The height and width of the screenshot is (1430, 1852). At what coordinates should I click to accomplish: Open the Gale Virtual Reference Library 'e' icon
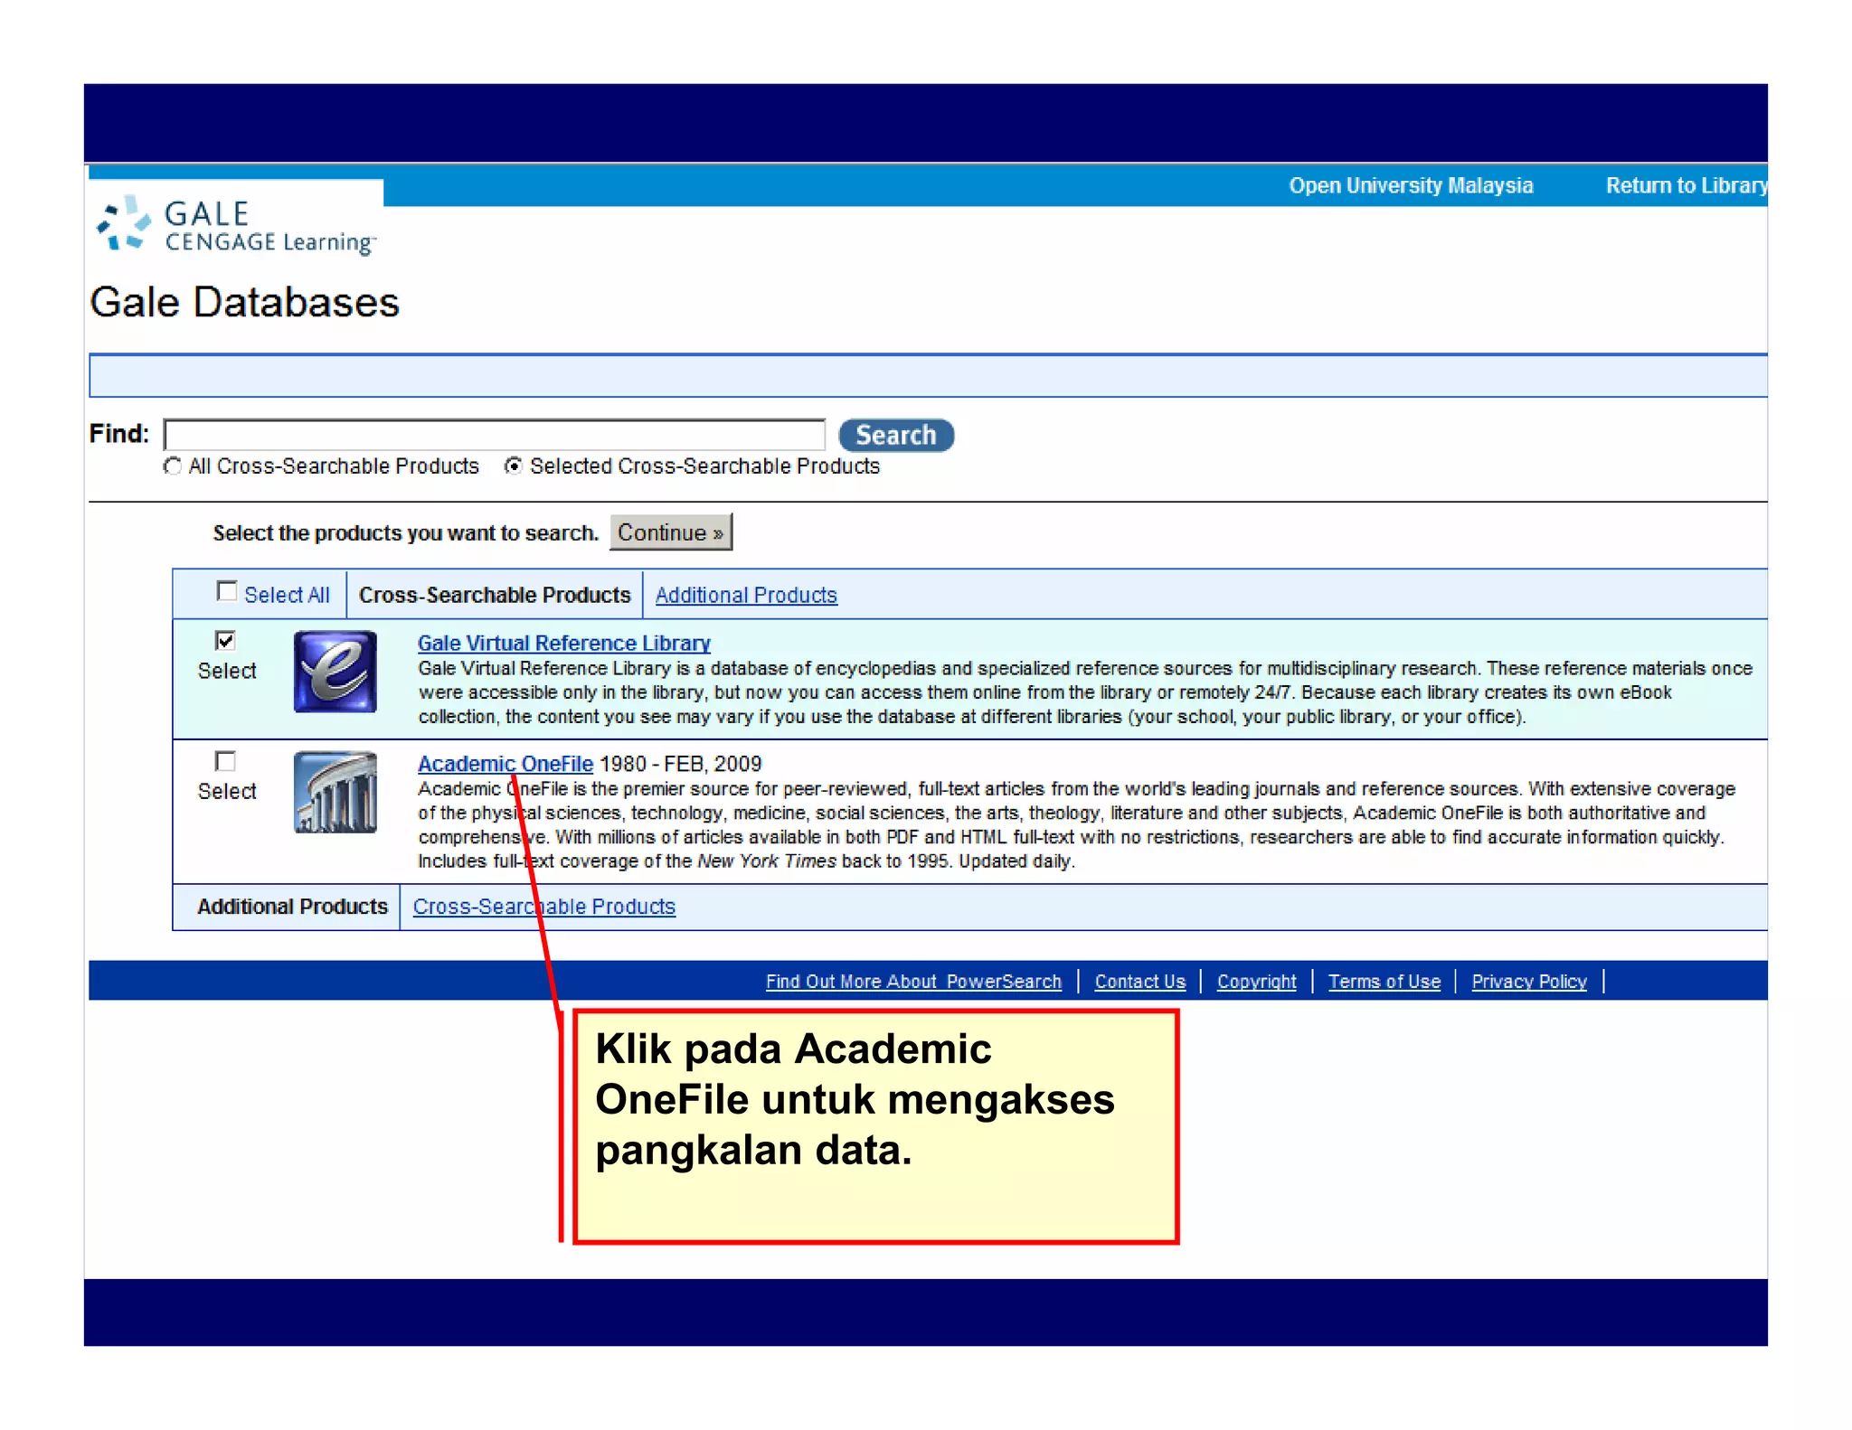pyautogui.click(x=335, y=672)
